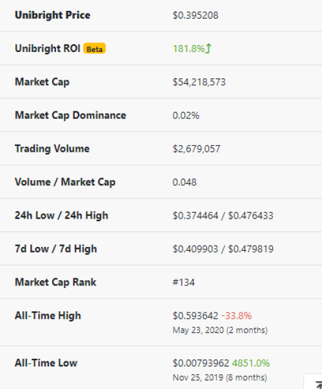Select the 24h high value $0.476433
This screenshot has width=322, height=389.
(x=251, y=215)
